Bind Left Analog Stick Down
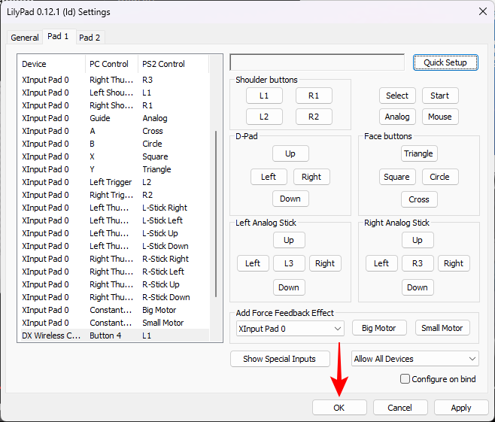The height and width of the screenshot is (422, 495). 289,287
